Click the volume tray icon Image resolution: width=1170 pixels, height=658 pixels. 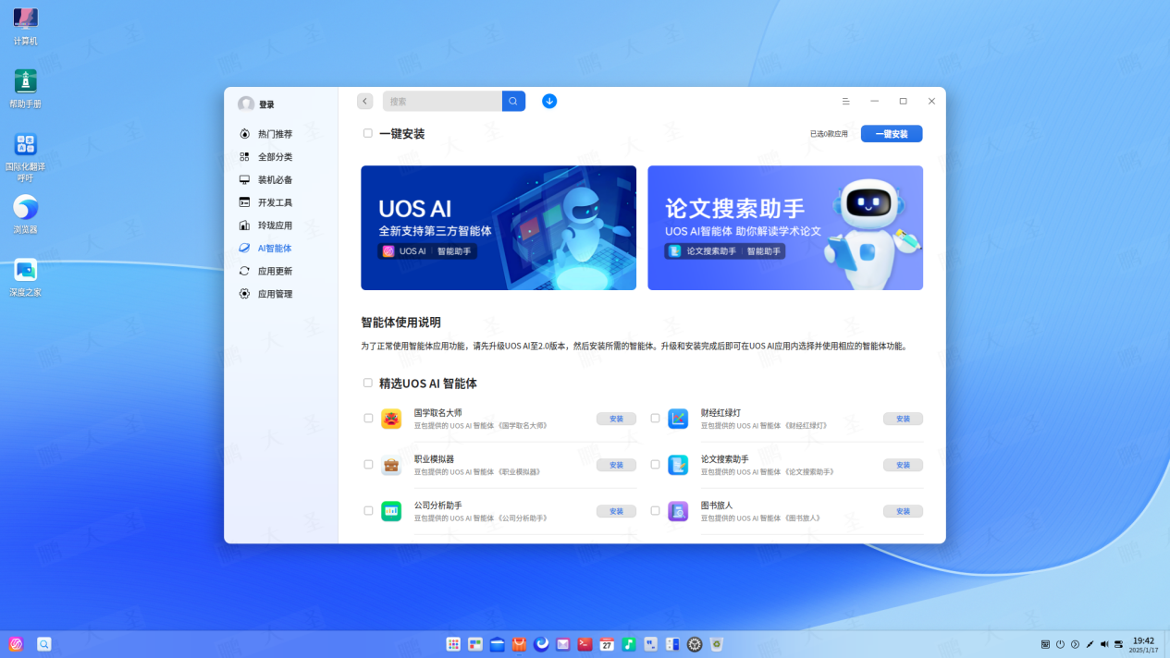1104,644
